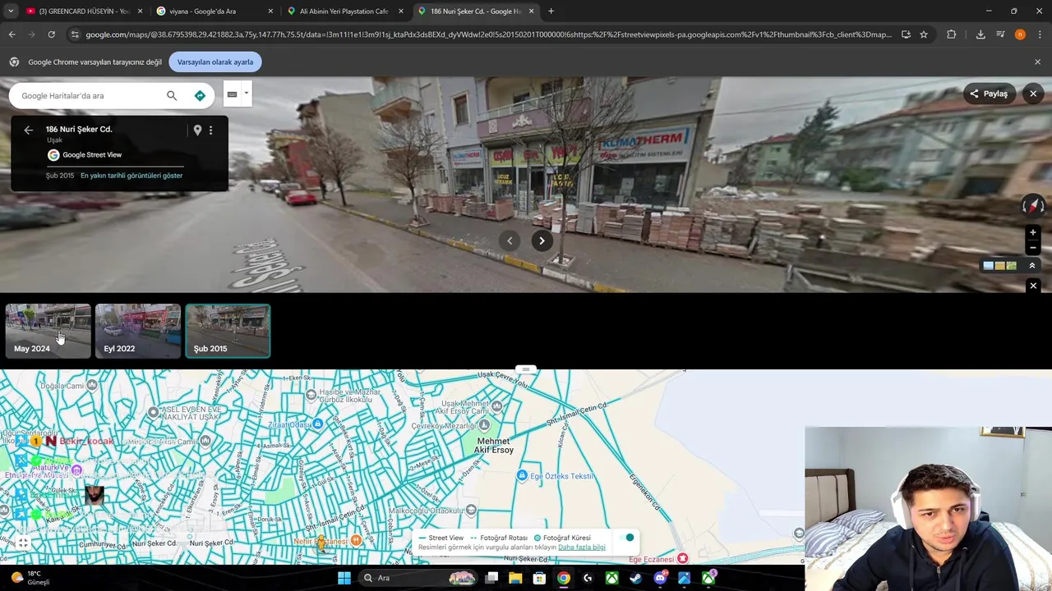
Task: Reload the page
Action: click(x=51, y=34)
